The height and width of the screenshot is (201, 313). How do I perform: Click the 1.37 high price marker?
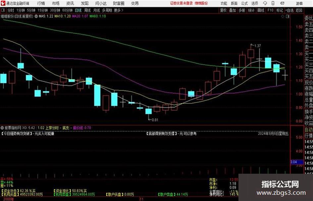(257, 46)
